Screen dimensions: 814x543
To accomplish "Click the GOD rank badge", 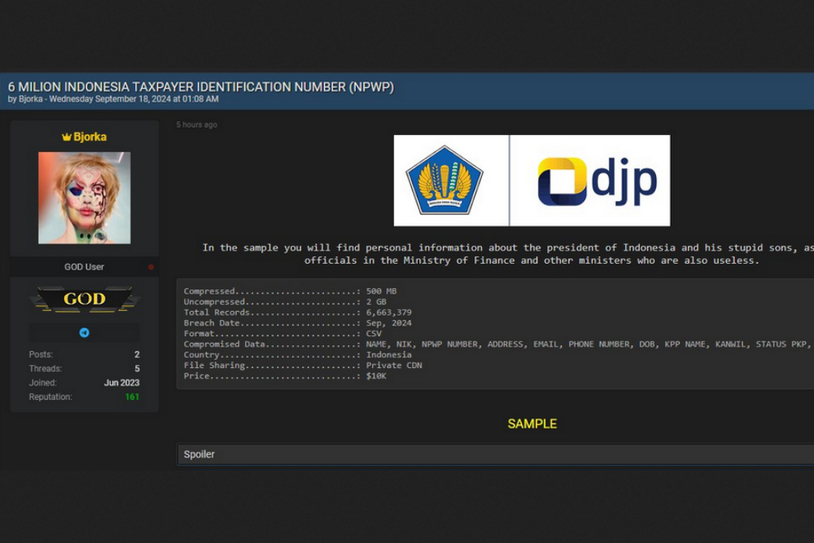I will (x=85, y=299).
